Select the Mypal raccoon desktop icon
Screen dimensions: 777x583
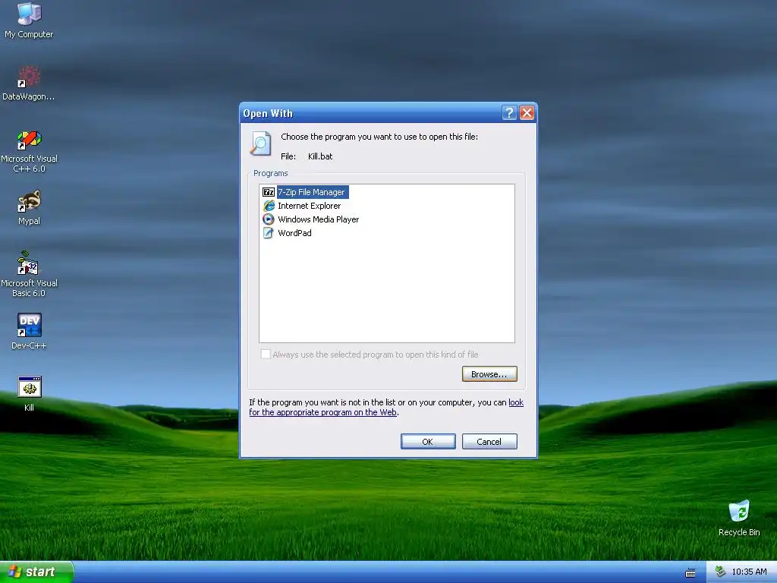(29, 207)
